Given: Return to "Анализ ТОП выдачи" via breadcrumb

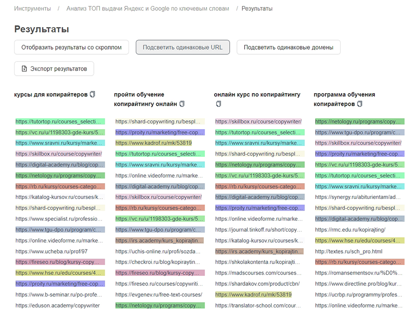Looking at the screenshot, I should tap(147, 8).
